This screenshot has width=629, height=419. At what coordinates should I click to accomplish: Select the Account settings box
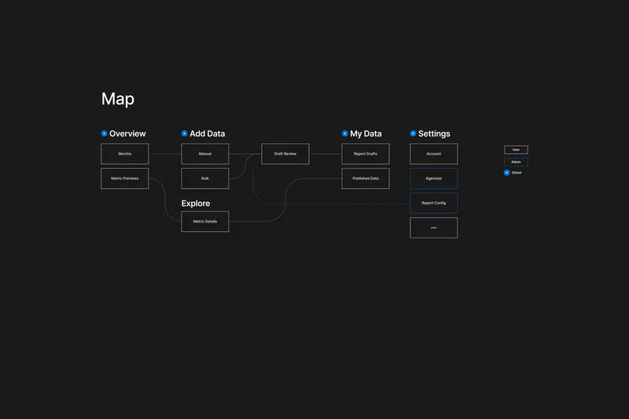pyautogui.click(x=434, y=153)
